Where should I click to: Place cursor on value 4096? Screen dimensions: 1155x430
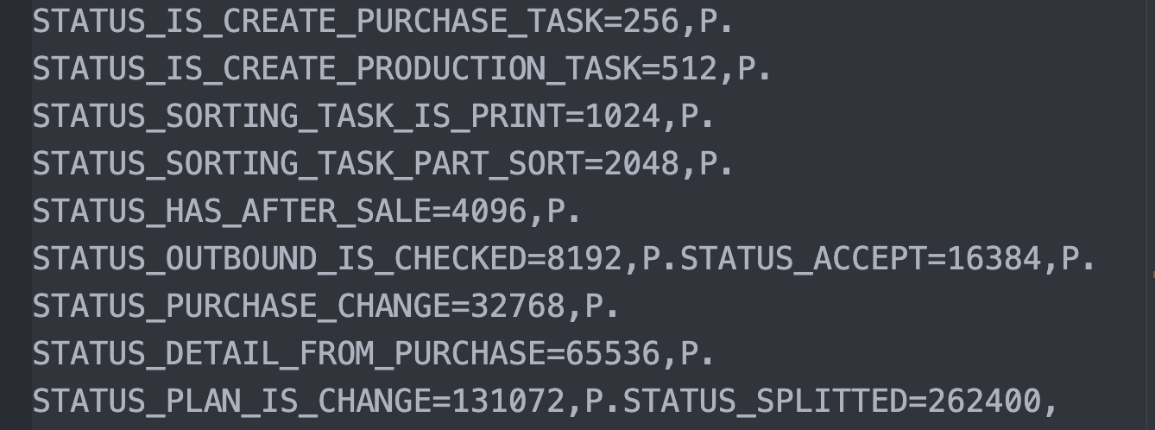point(489,211)
